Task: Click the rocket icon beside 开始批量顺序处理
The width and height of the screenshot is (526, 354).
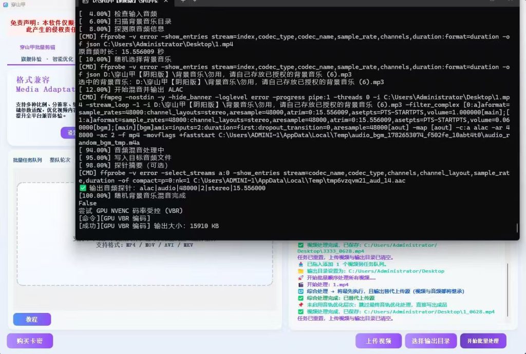Action: 300,278
